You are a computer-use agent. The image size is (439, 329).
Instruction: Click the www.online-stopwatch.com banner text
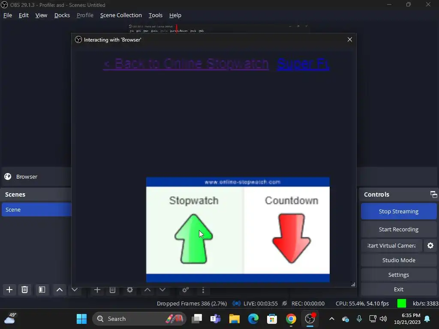[242, 182]
